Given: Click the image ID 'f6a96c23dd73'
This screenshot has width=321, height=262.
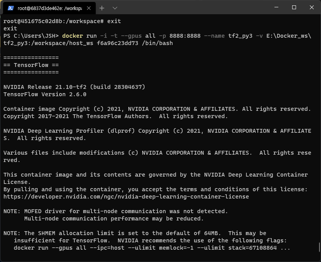Looking at the screenshot, I should point(118,43).
